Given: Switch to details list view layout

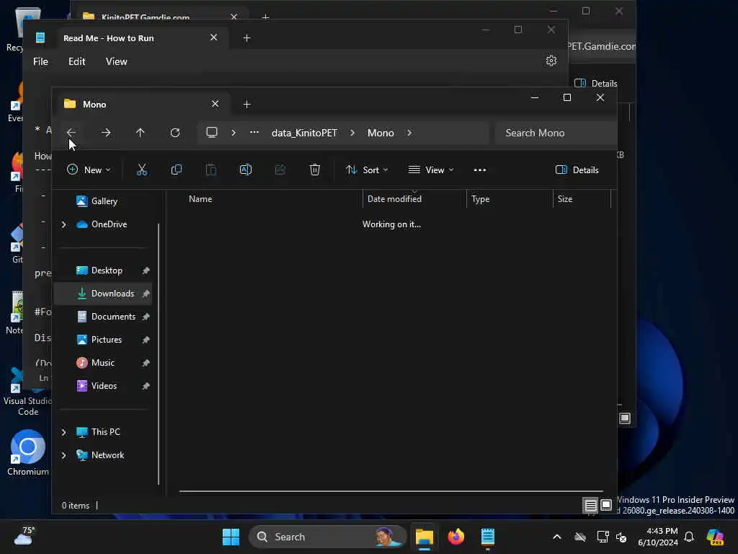Looking at the screenshot, I should pos(590,506).
